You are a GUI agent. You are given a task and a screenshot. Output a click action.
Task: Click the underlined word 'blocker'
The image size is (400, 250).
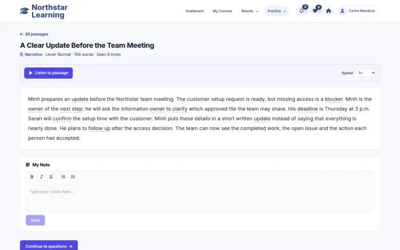(334, 99)
